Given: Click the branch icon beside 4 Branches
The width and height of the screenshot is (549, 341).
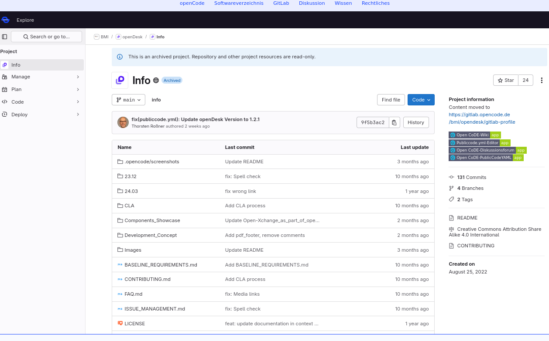Looking at the screenshot, I should click(x=452, y=188).
